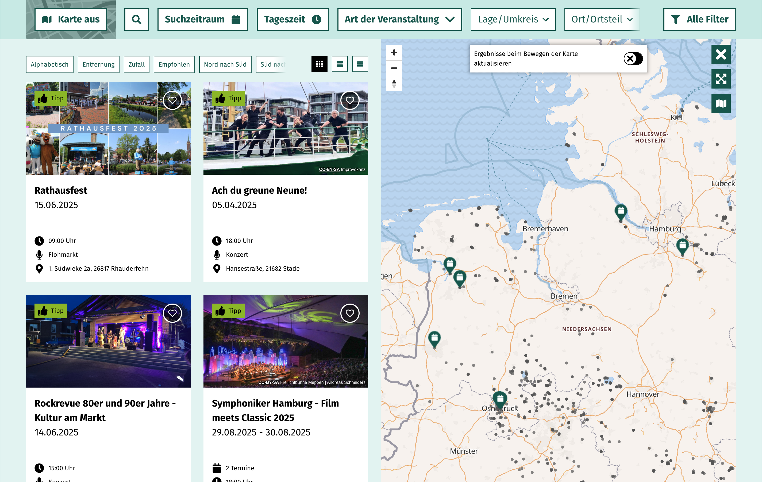Open the Suchzeitraum date picker

[202, 19]
